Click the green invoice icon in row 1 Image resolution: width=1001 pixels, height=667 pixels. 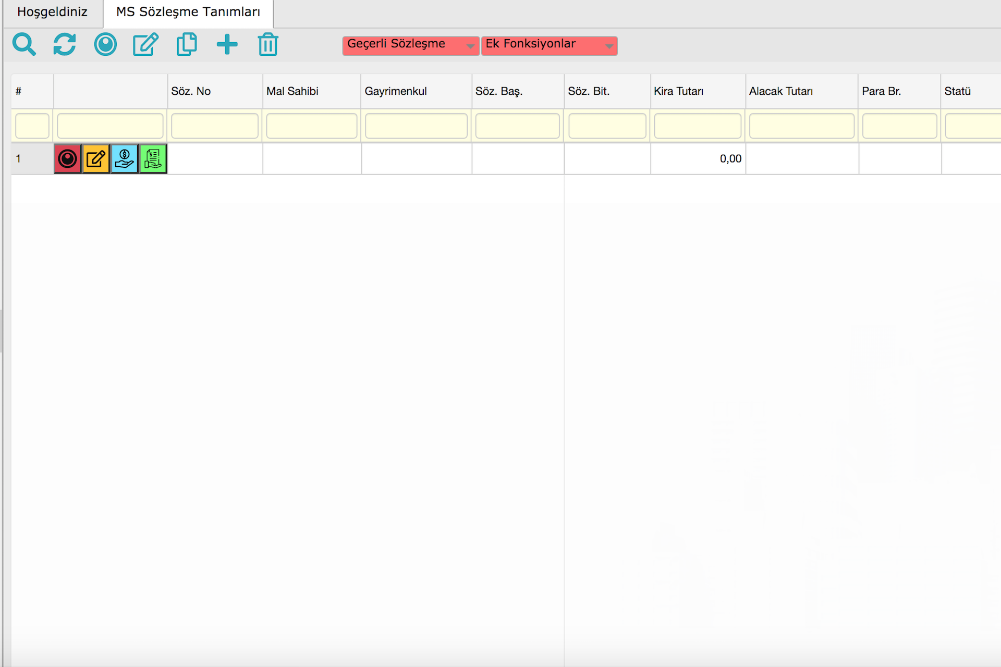click(x=153, y=159)
